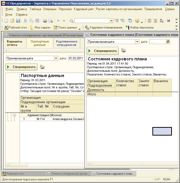This screenshot has width=180, height=183.
Task: Redo with the right arrow icon
Action: click(64, 21)
